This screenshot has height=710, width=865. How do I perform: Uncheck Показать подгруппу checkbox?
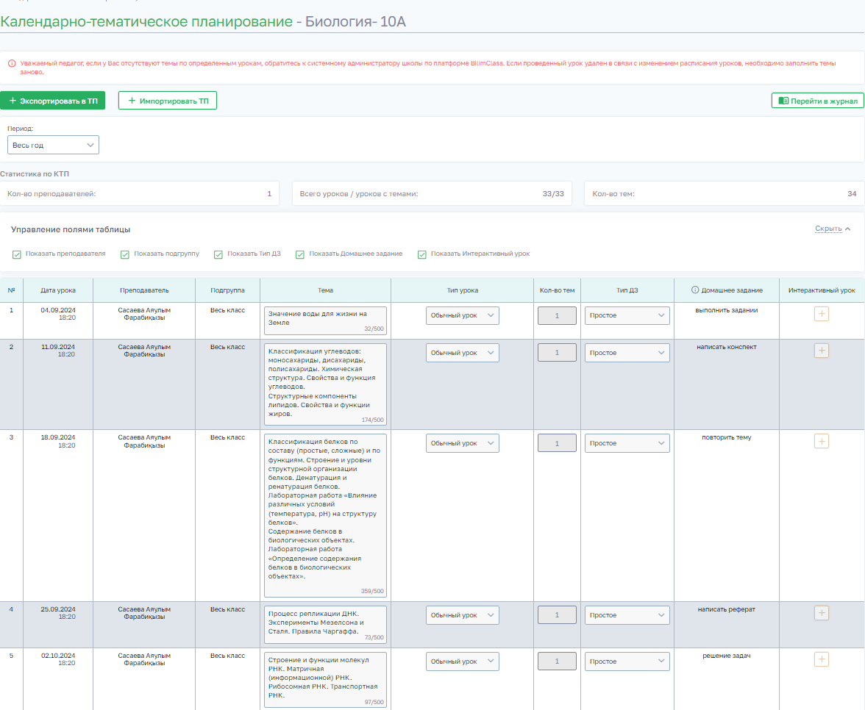pos(126,254)
